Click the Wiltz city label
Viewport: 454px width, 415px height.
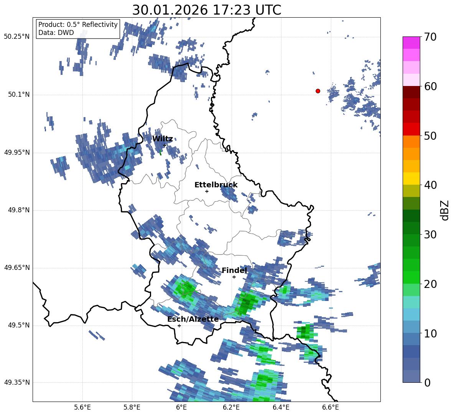click(x=163, y=139)
